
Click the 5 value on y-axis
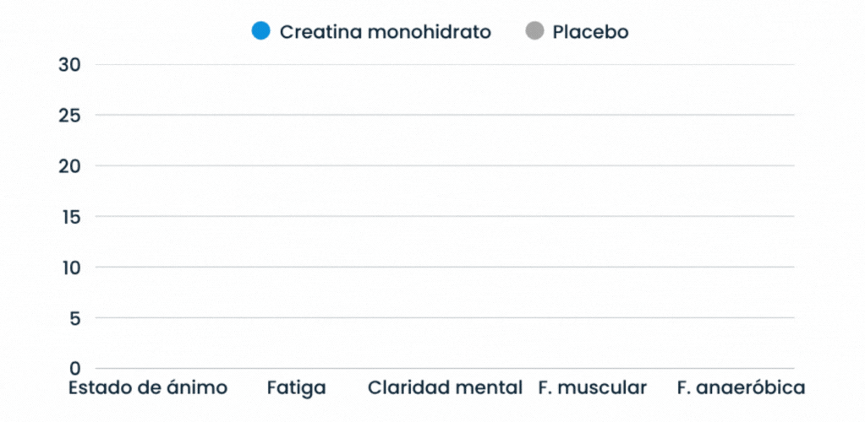(74, 318)
